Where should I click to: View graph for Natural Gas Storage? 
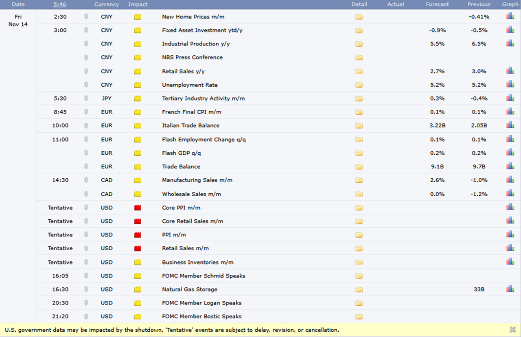tap(510, 289)
